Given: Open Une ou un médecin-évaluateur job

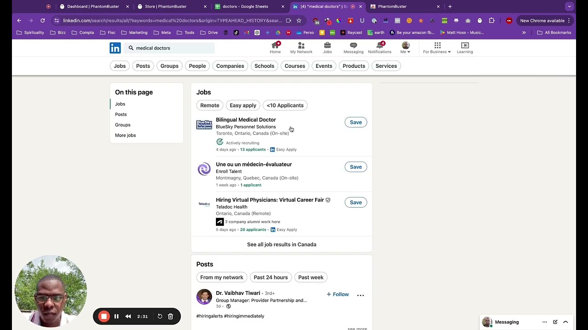Looking at the screenshot, I should pos(254,164).
